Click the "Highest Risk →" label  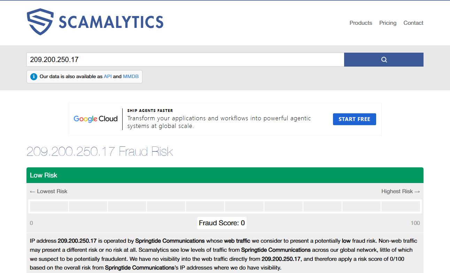click(401, 191)
